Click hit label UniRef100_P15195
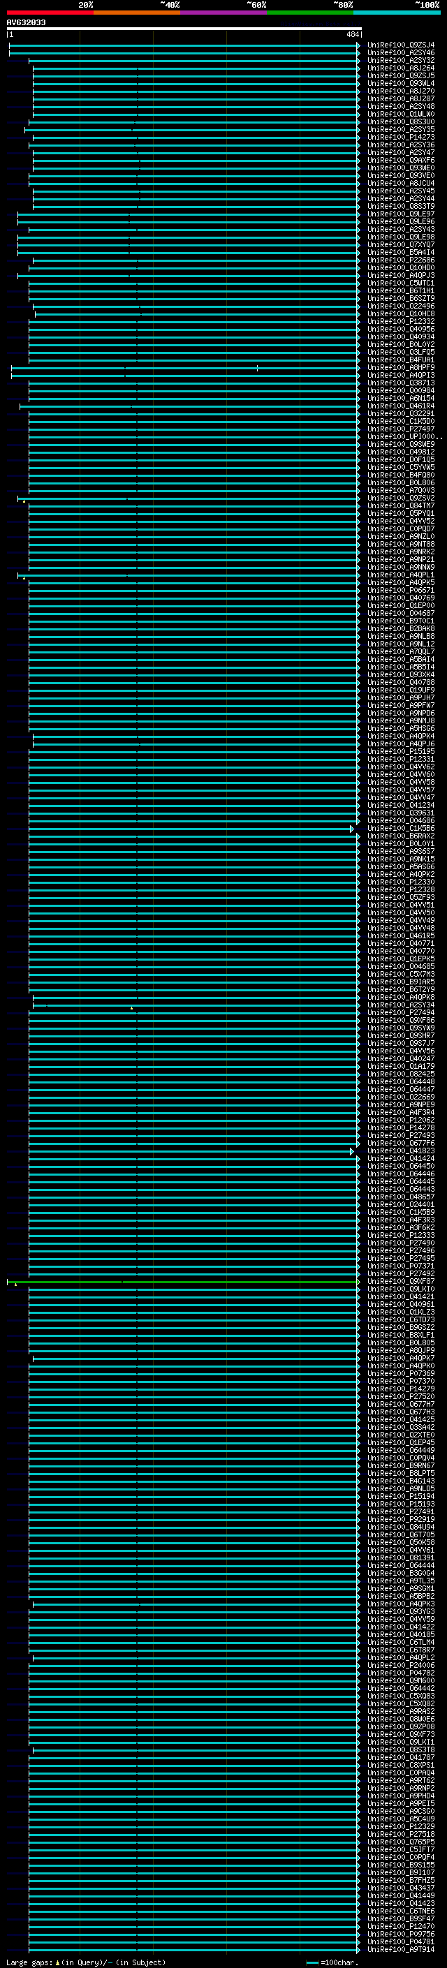The image size is (447, 1968). [x=401, y=752]
